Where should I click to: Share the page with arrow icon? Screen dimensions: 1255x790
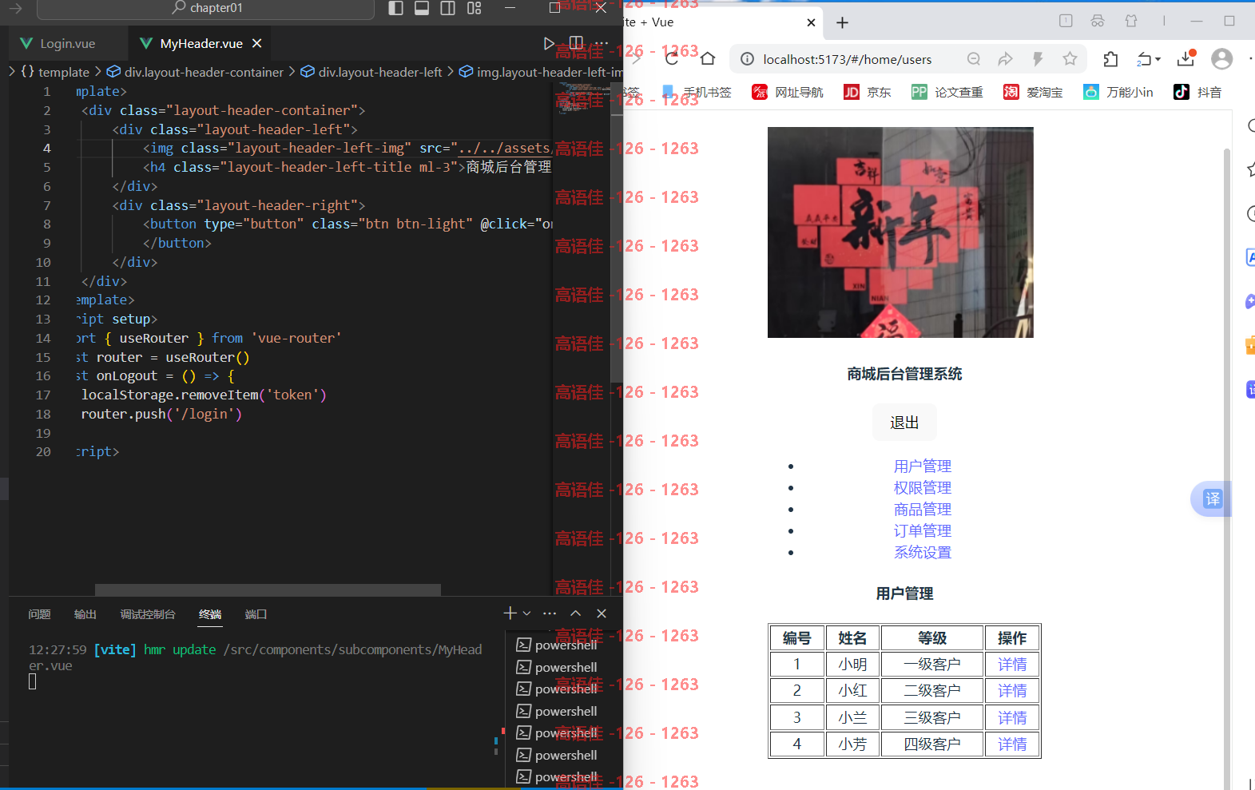[1005, 58]
